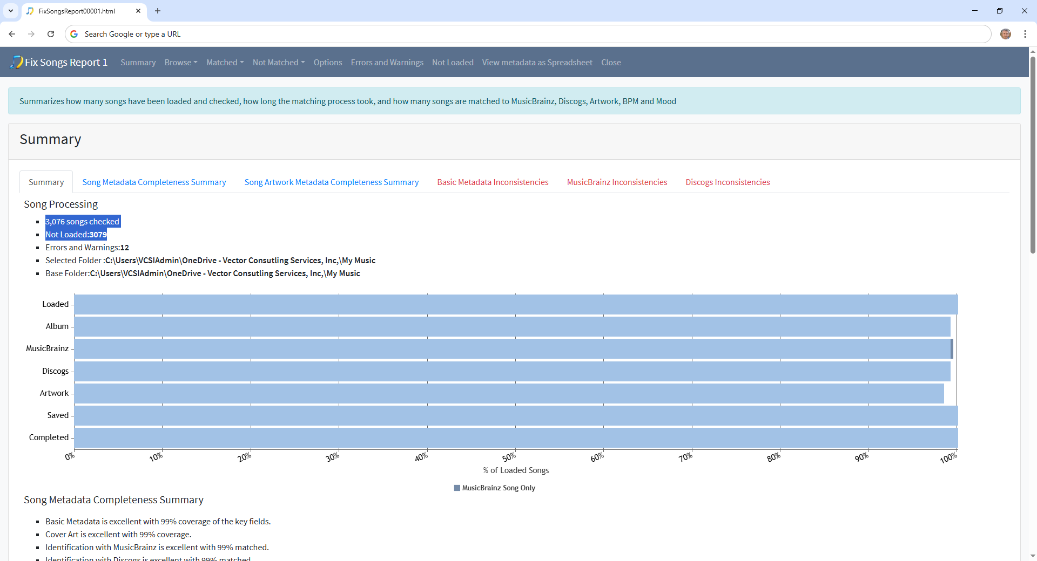Viewport: 1037px width, 561px height.
Task: Switch to the MusicBrainz Inconsistencies tab
Action: point(617,182)
